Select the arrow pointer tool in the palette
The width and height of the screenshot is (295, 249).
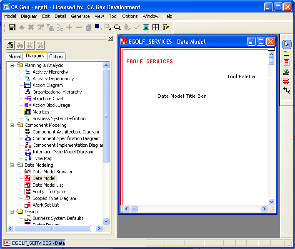(287, 44)
